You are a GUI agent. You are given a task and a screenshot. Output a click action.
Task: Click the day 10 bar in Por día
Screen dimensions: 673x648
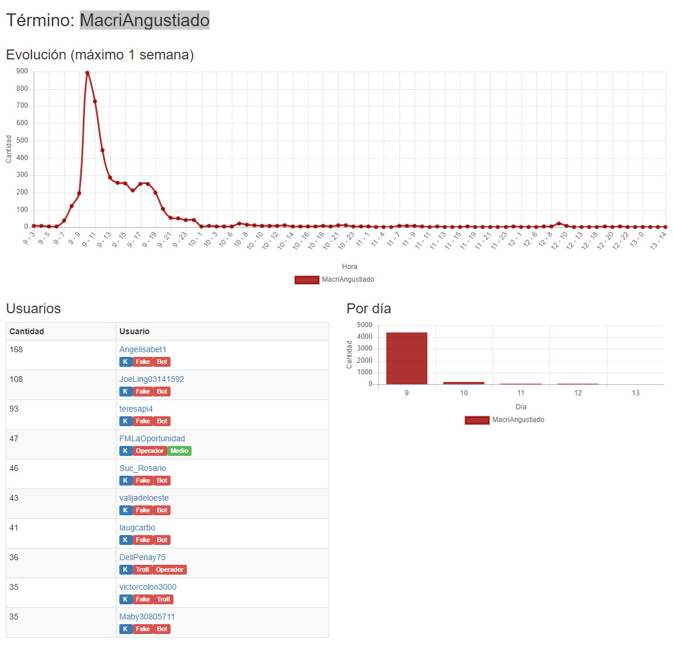463,383
